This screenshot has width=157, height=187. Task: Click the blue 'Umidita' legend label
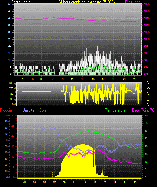coord(28,110)
